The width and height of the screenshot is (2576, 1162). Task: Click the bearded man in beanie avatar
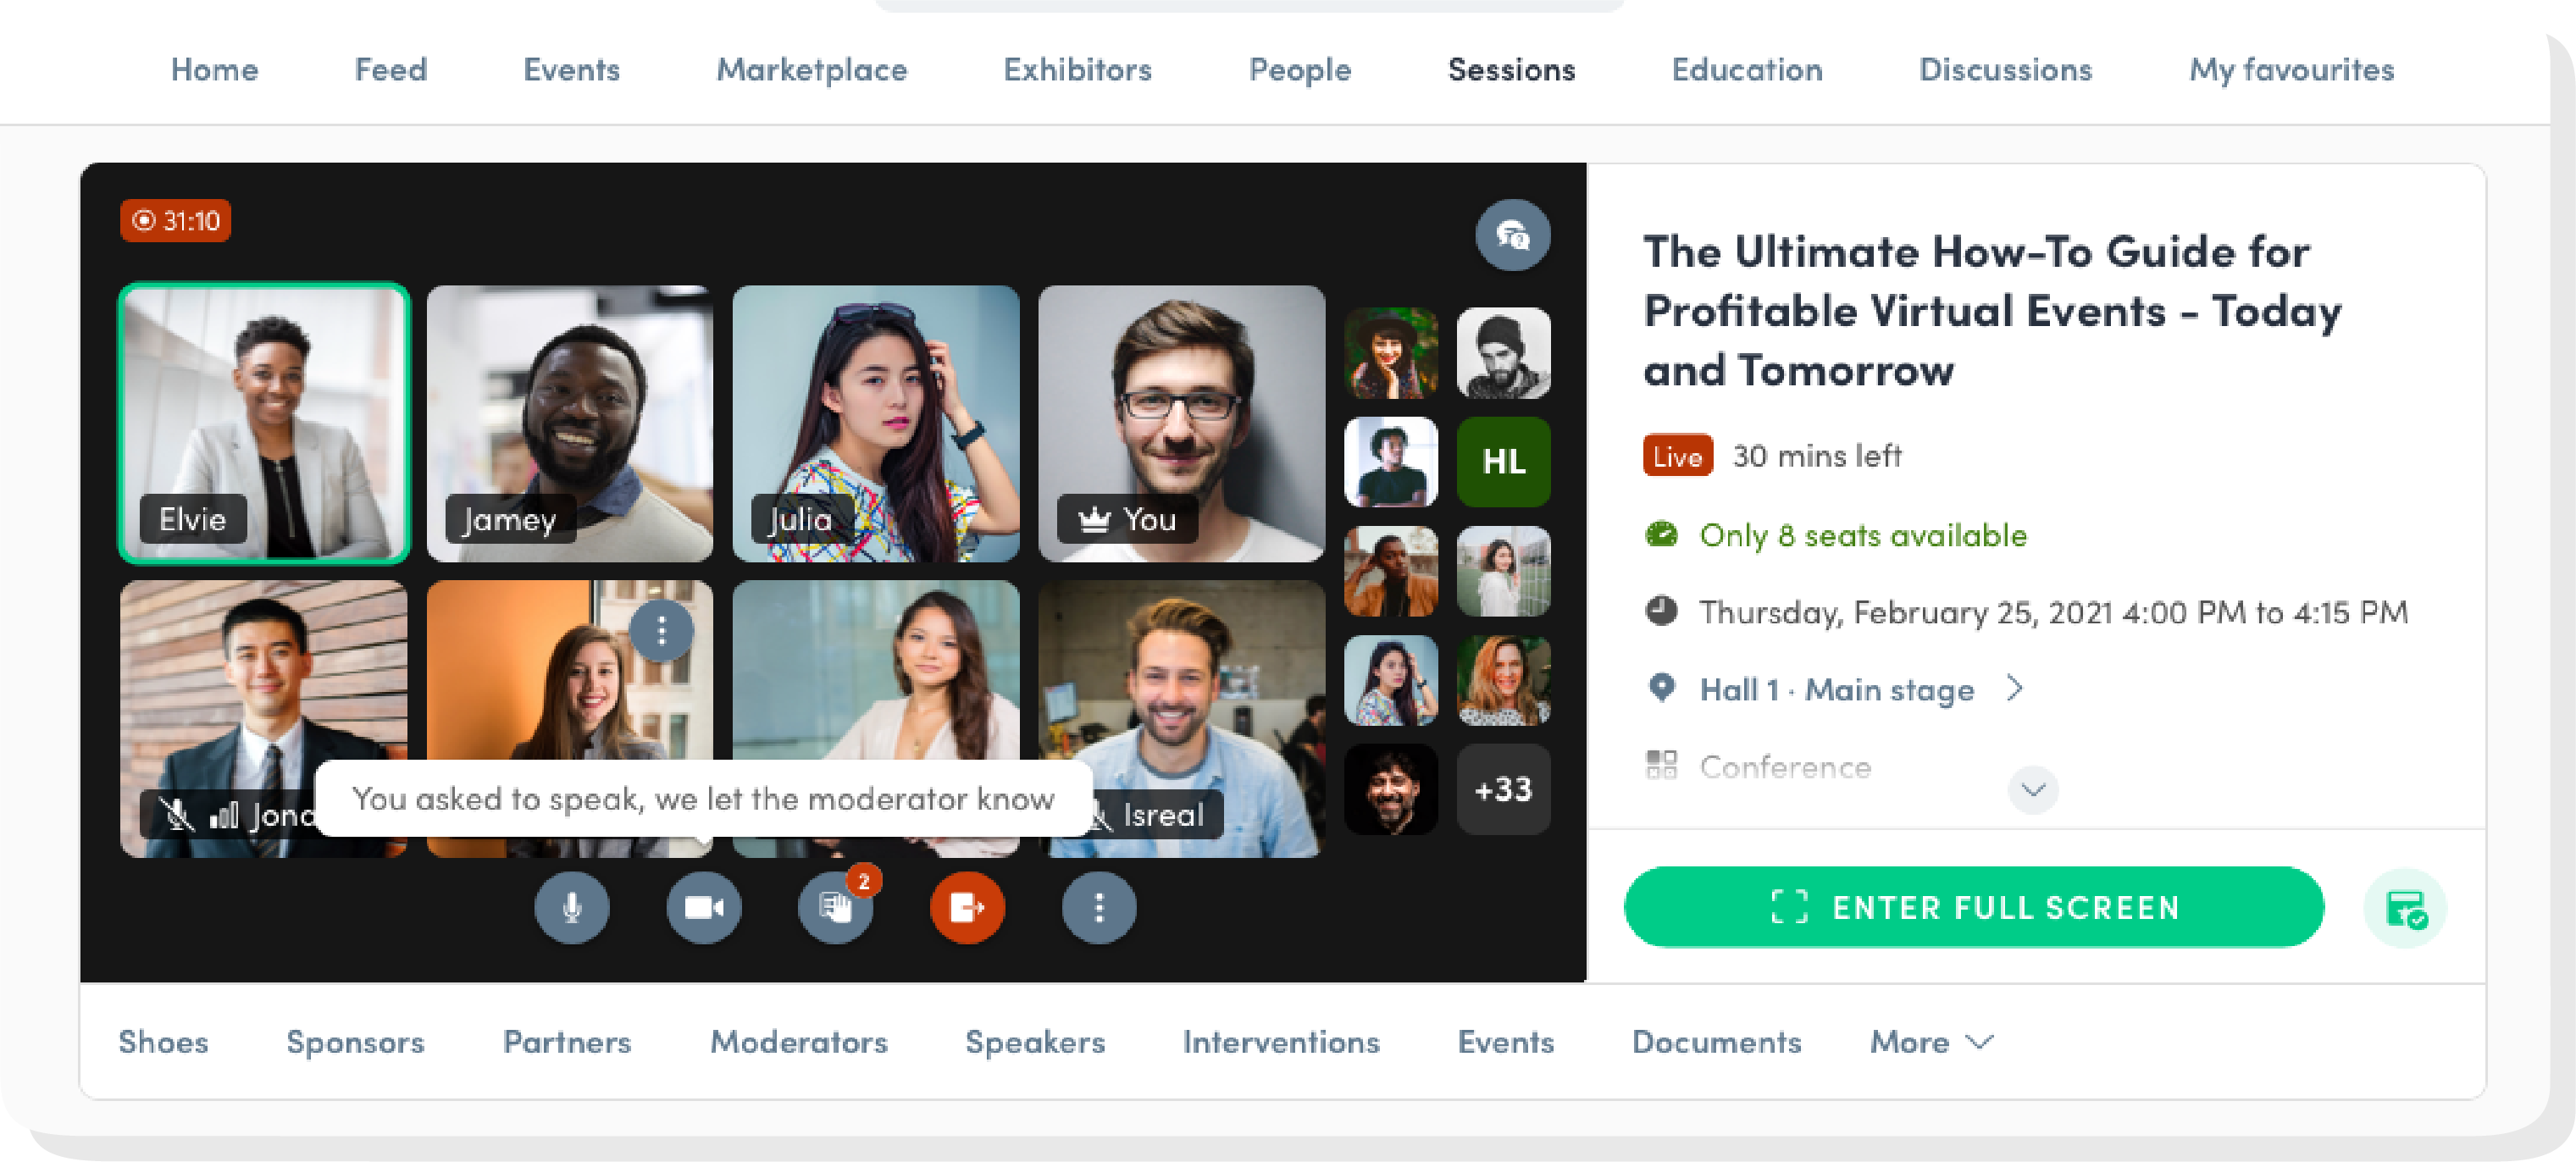coord(1503,353)
